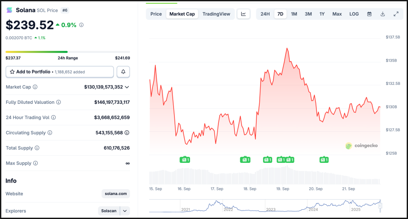Click the star Add to Portfolio button
Viewport: 408px width, 219px height.
tap(60, 72)
